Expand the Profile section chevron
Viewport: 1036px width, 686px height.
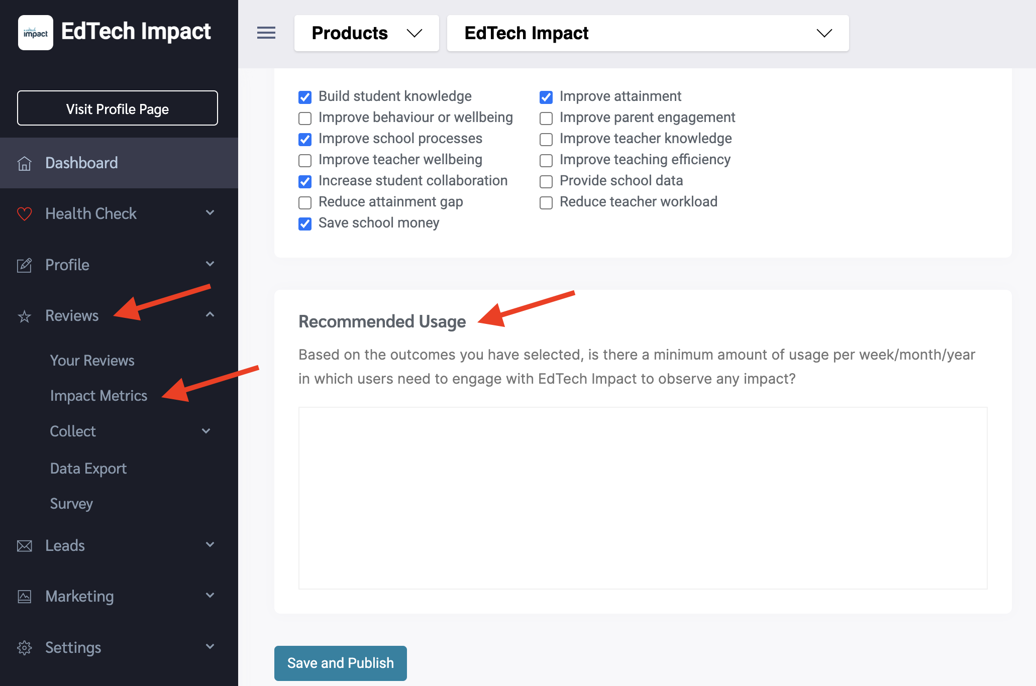click(x=210, y=264)
